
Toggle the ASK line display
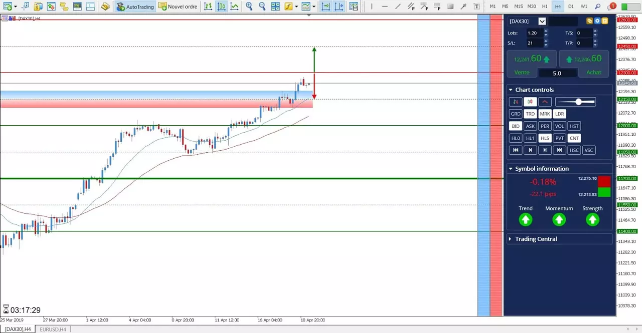coord(530,126)
